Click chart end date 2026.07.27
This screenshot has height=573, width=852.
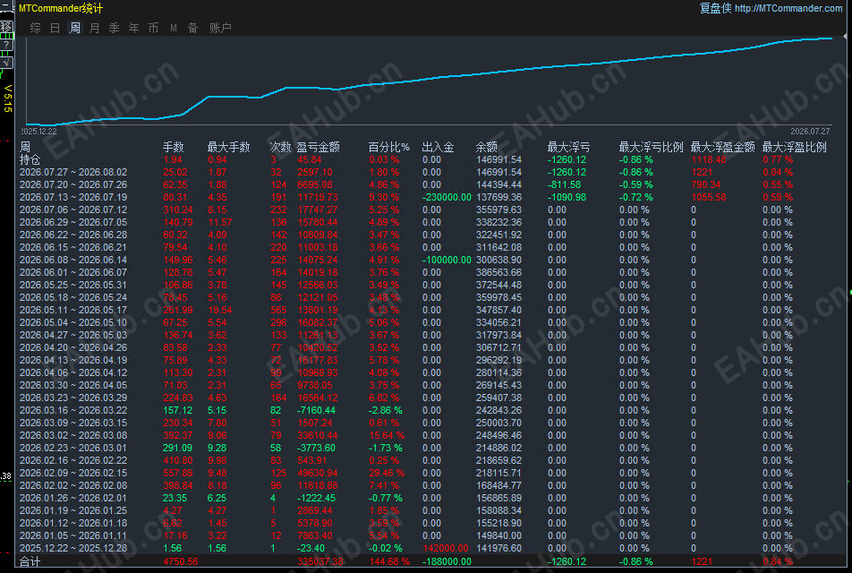point(810,131)
